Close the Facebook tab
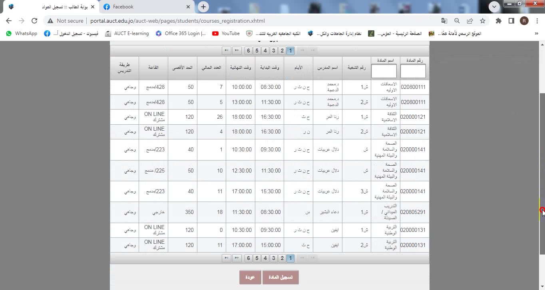Screen dimensions: 545x290 (189, 7)
